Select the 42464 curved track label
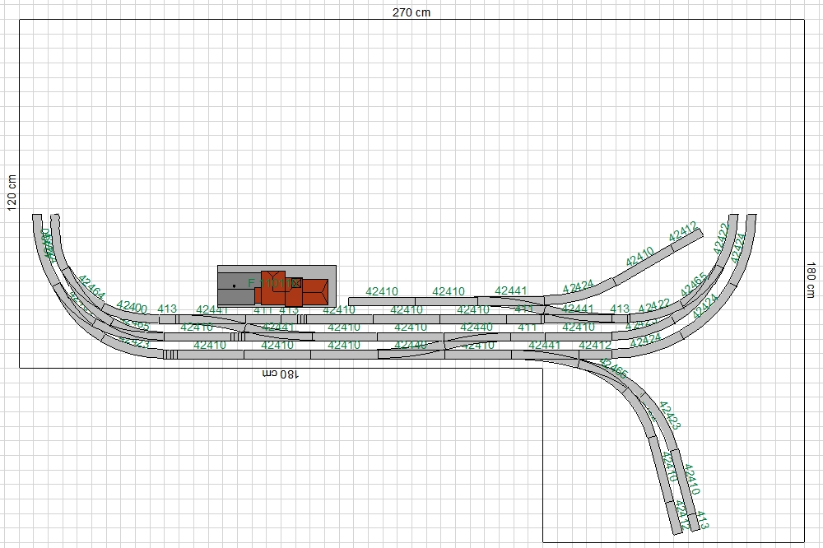The image size is (823, 548). (x=91, y=288)
